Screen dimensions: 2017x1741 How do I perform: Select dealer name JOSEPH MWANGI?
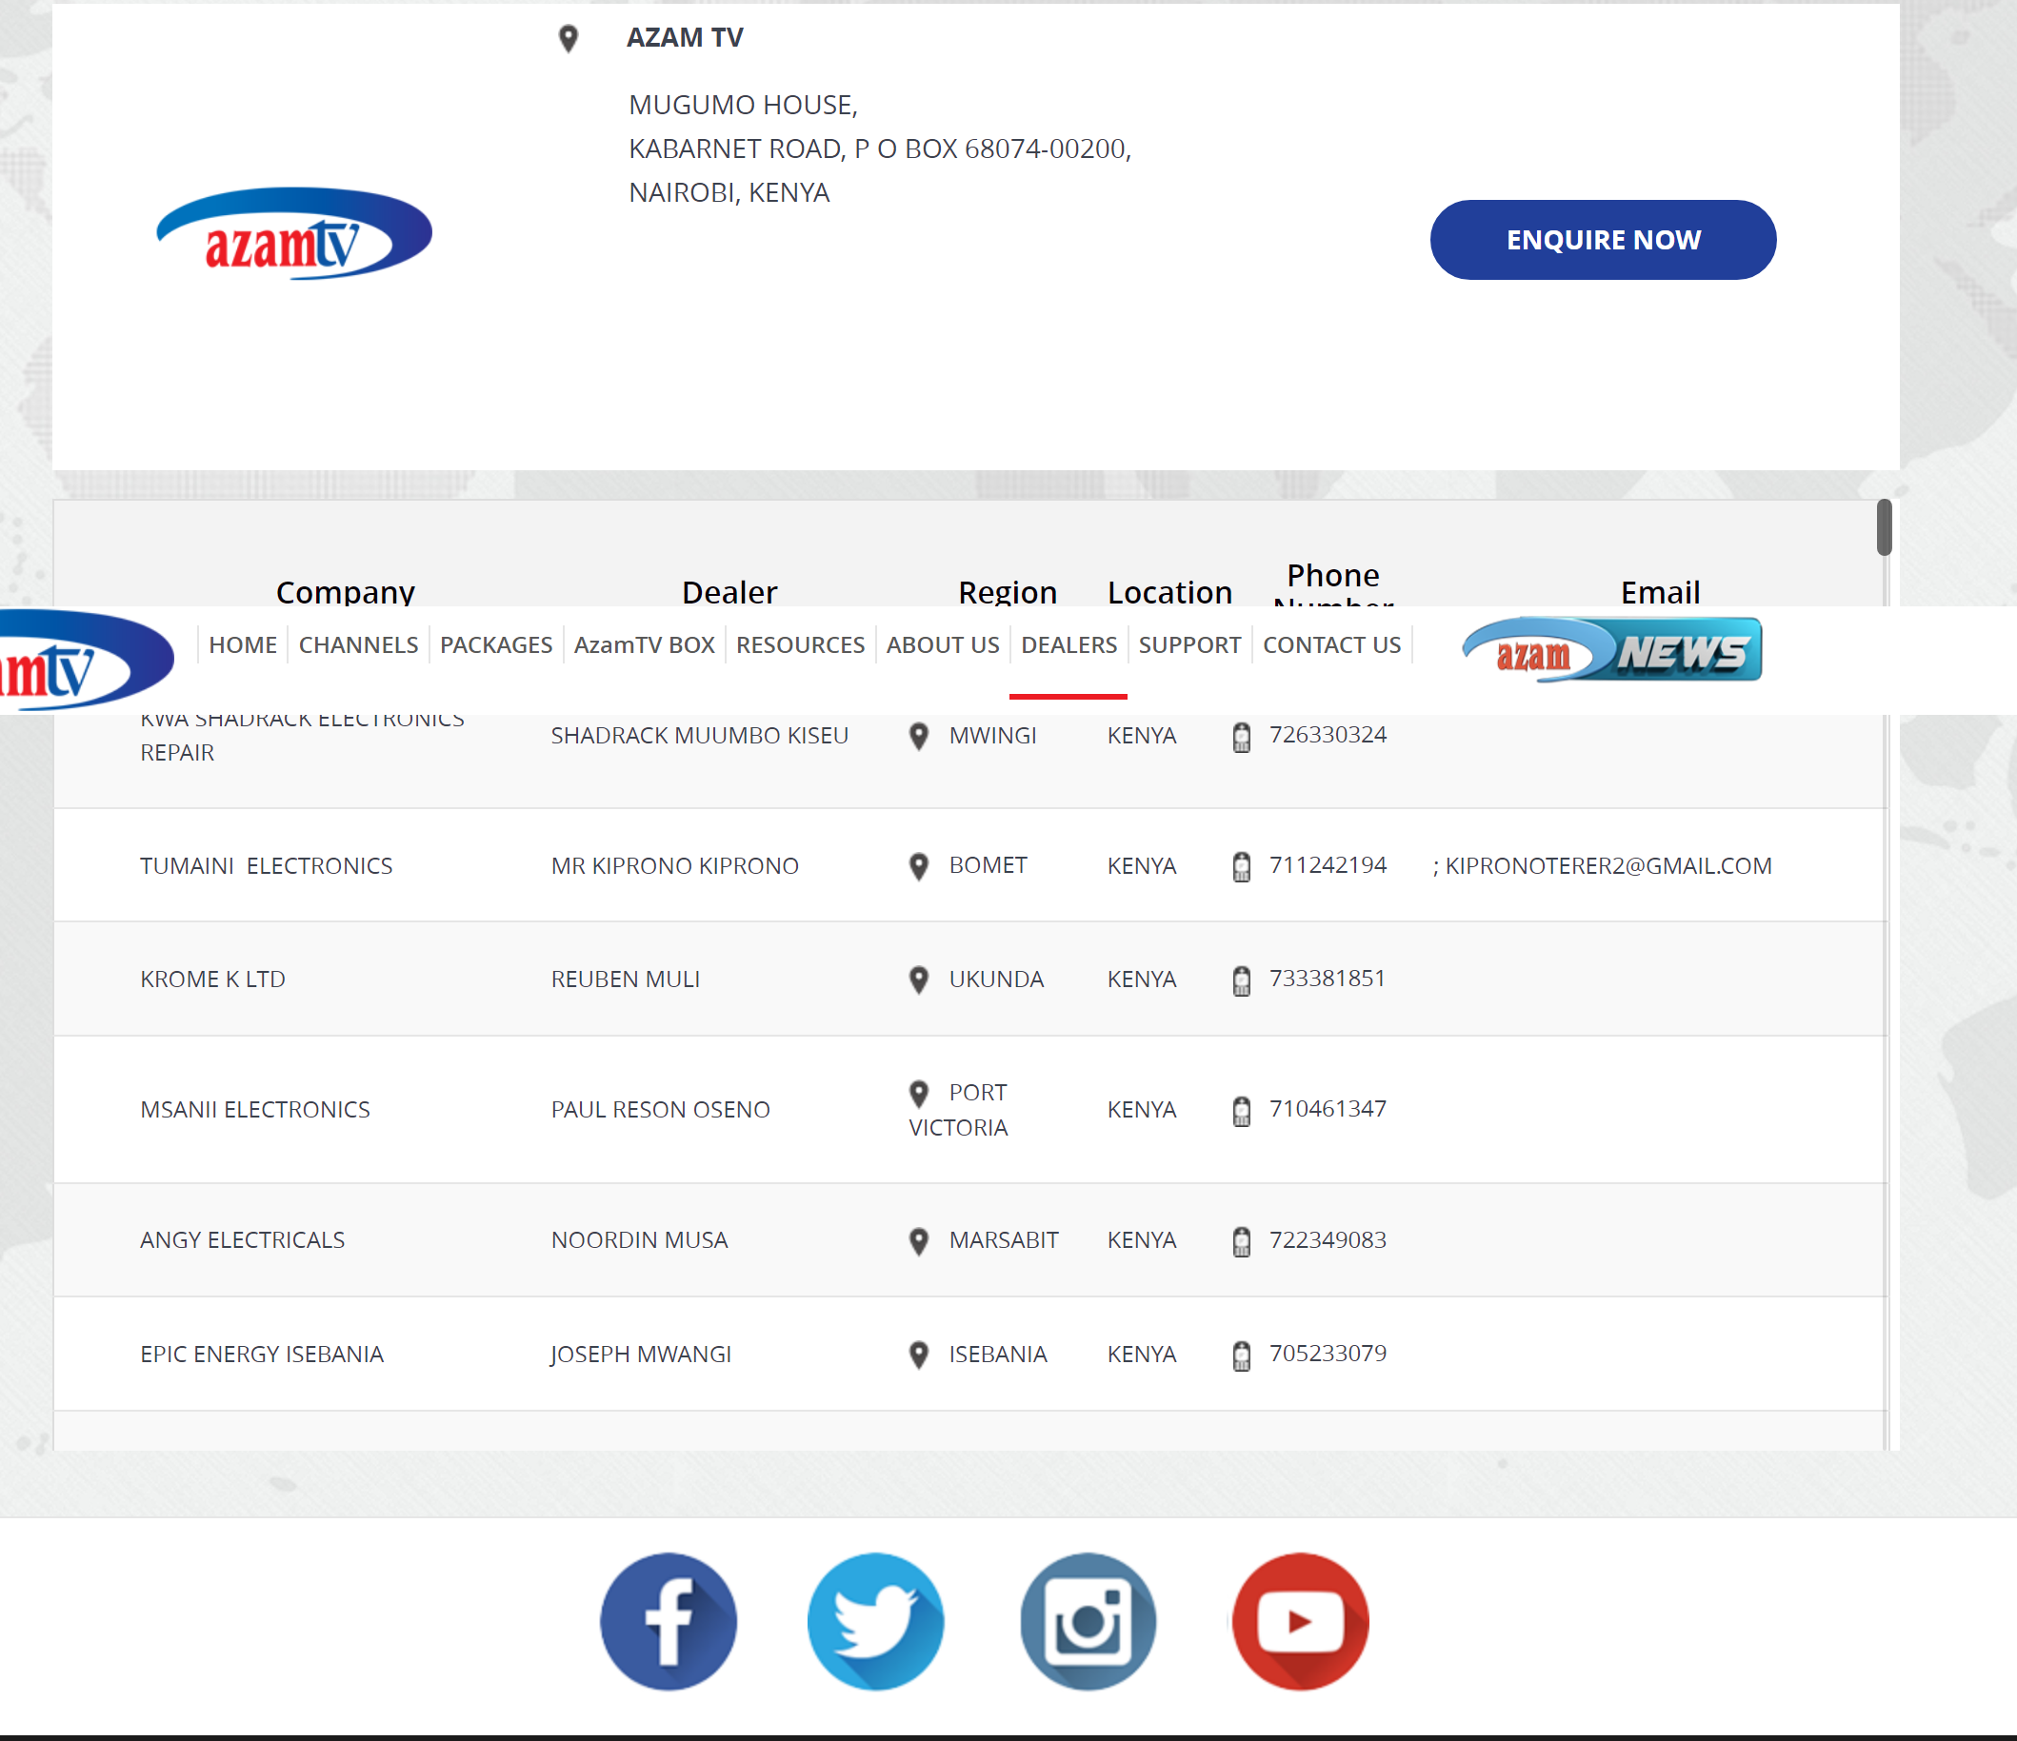coord(641,1354)
